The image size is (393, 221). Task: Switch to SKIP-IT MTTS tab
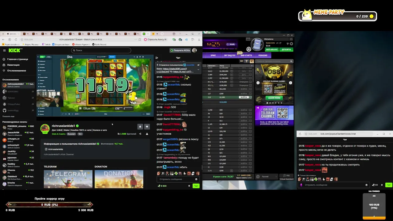click(x=246, y=55)
